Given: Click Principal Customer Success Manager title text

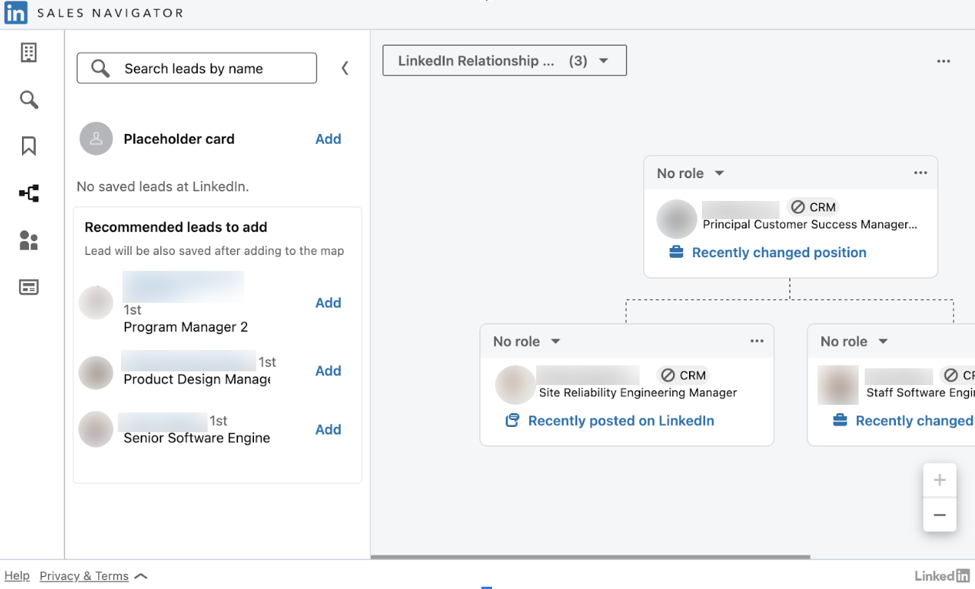Looking at the screenshot, I should coord(810,224).
